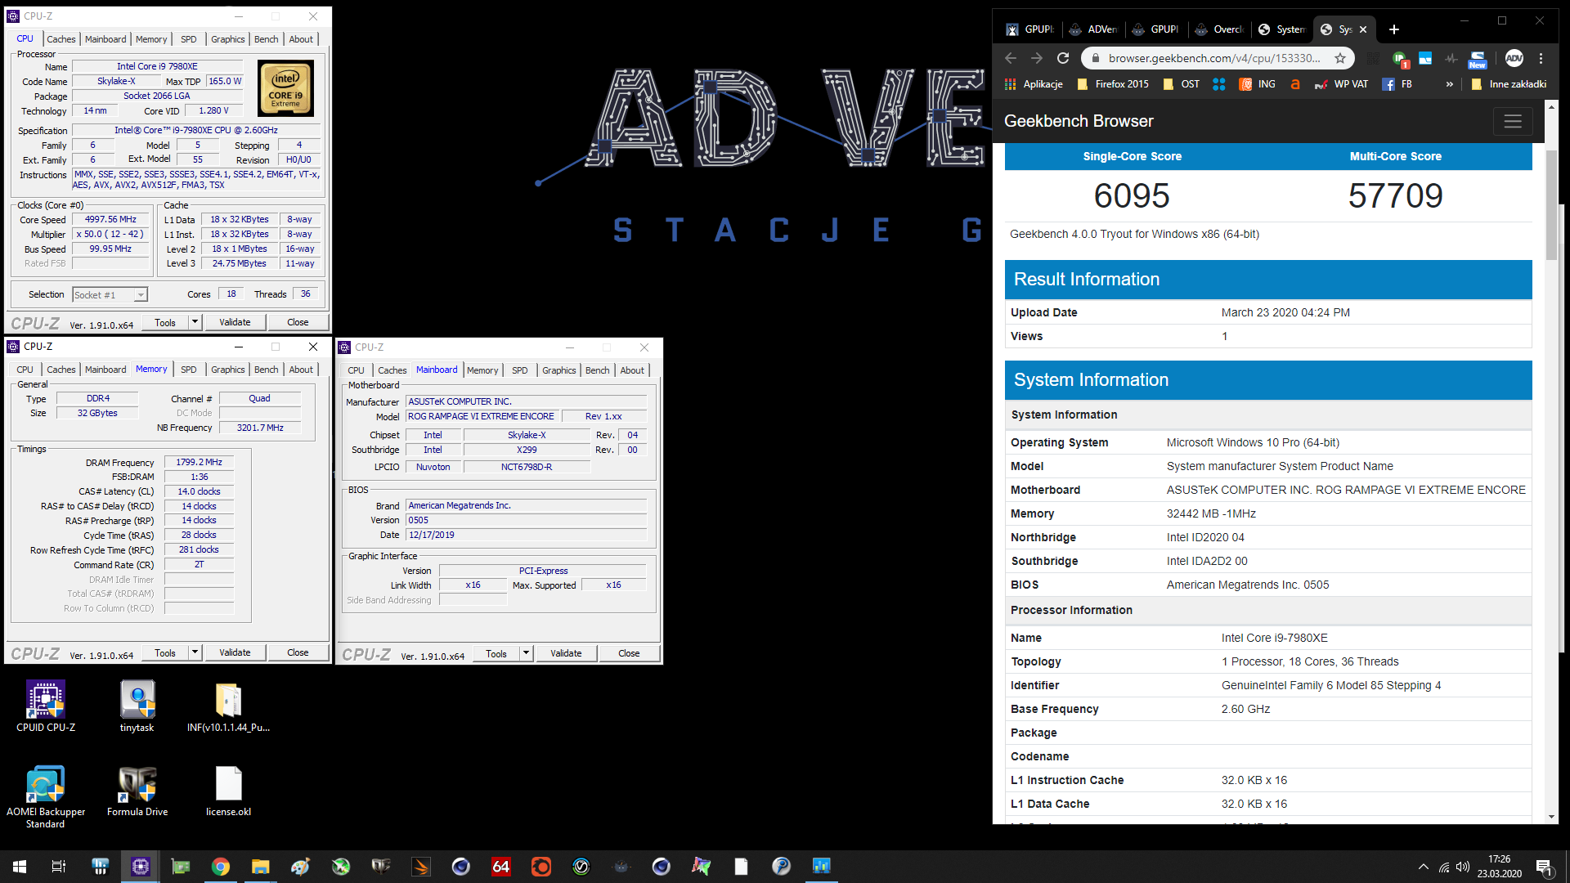Open the Aplikacje apps grid shortcut
Viewport: 1570px width, 883px height.
1034,84
